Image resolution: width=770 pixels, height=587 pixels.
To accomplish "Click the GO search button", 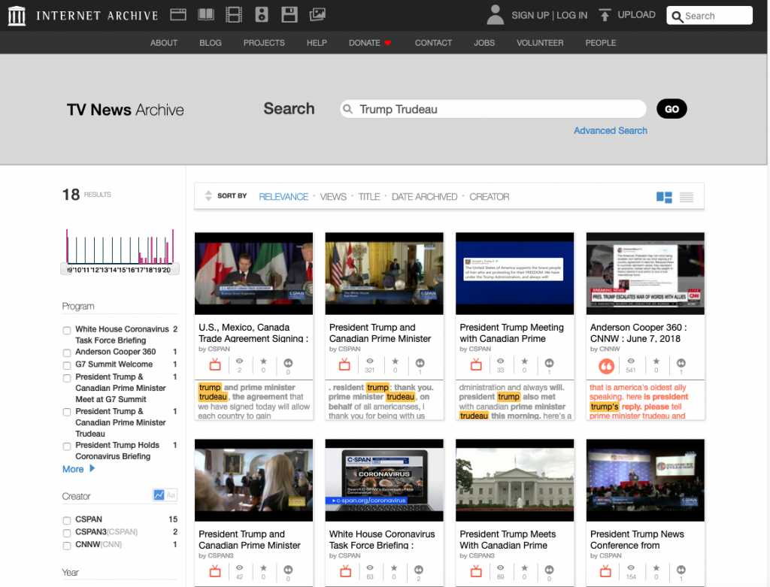I will coord(671,109).
